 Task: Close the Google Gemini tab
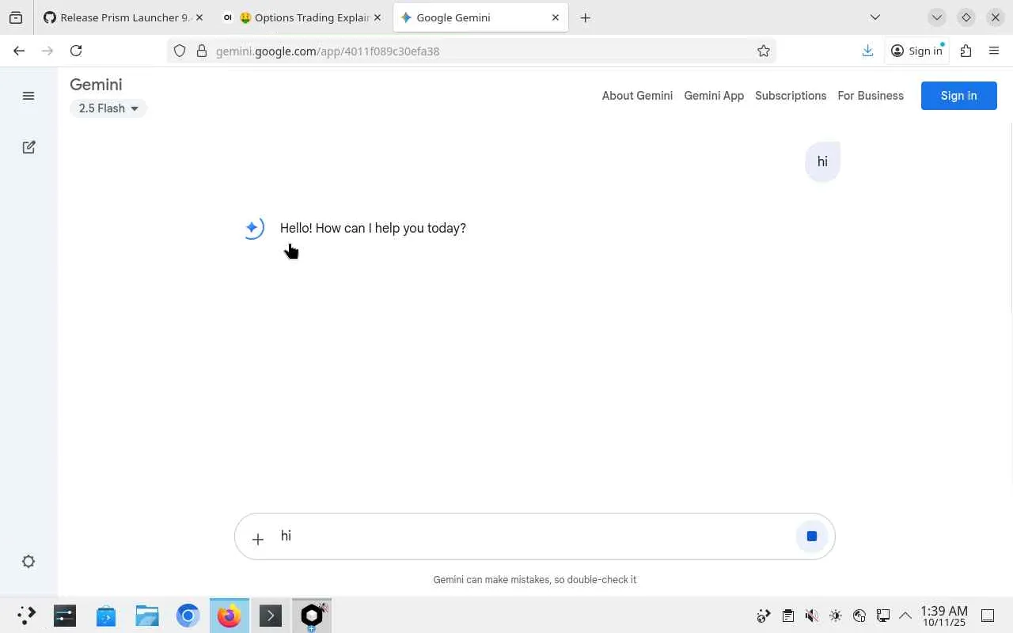[x=555, y=17]
